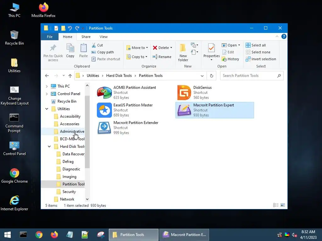322x241 pixels.
Task: Click the Edit ribbon button
Action: point(228,52)
